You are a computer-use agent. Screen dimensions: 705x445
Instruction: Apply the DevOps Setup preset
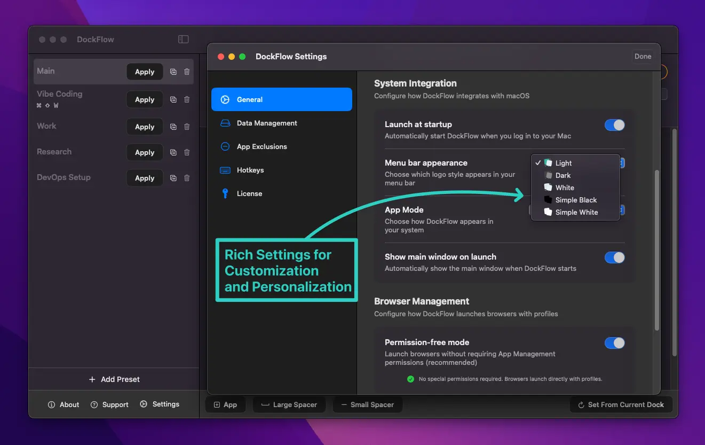pyautogui.click(x=145, y=178)
